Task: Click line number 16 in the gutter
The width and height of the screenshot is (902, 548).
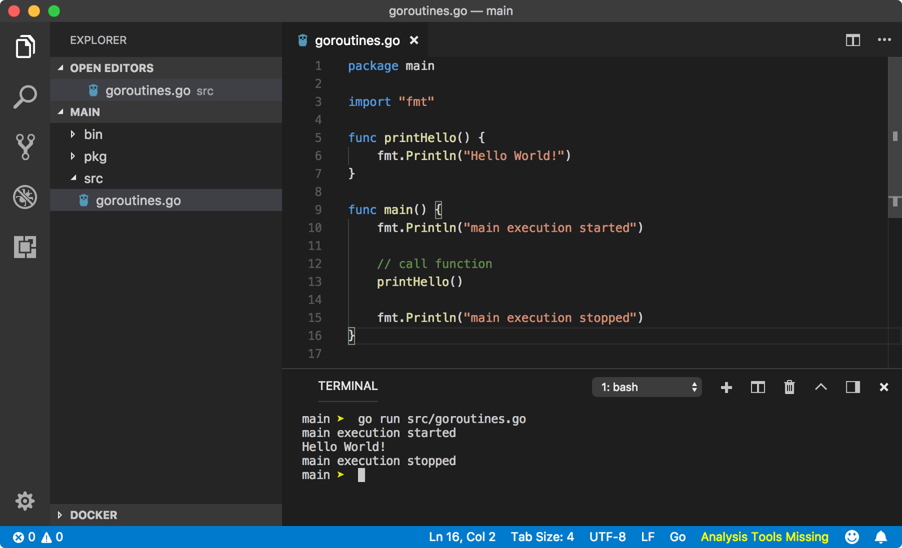Action: click(x=315, y=336)
